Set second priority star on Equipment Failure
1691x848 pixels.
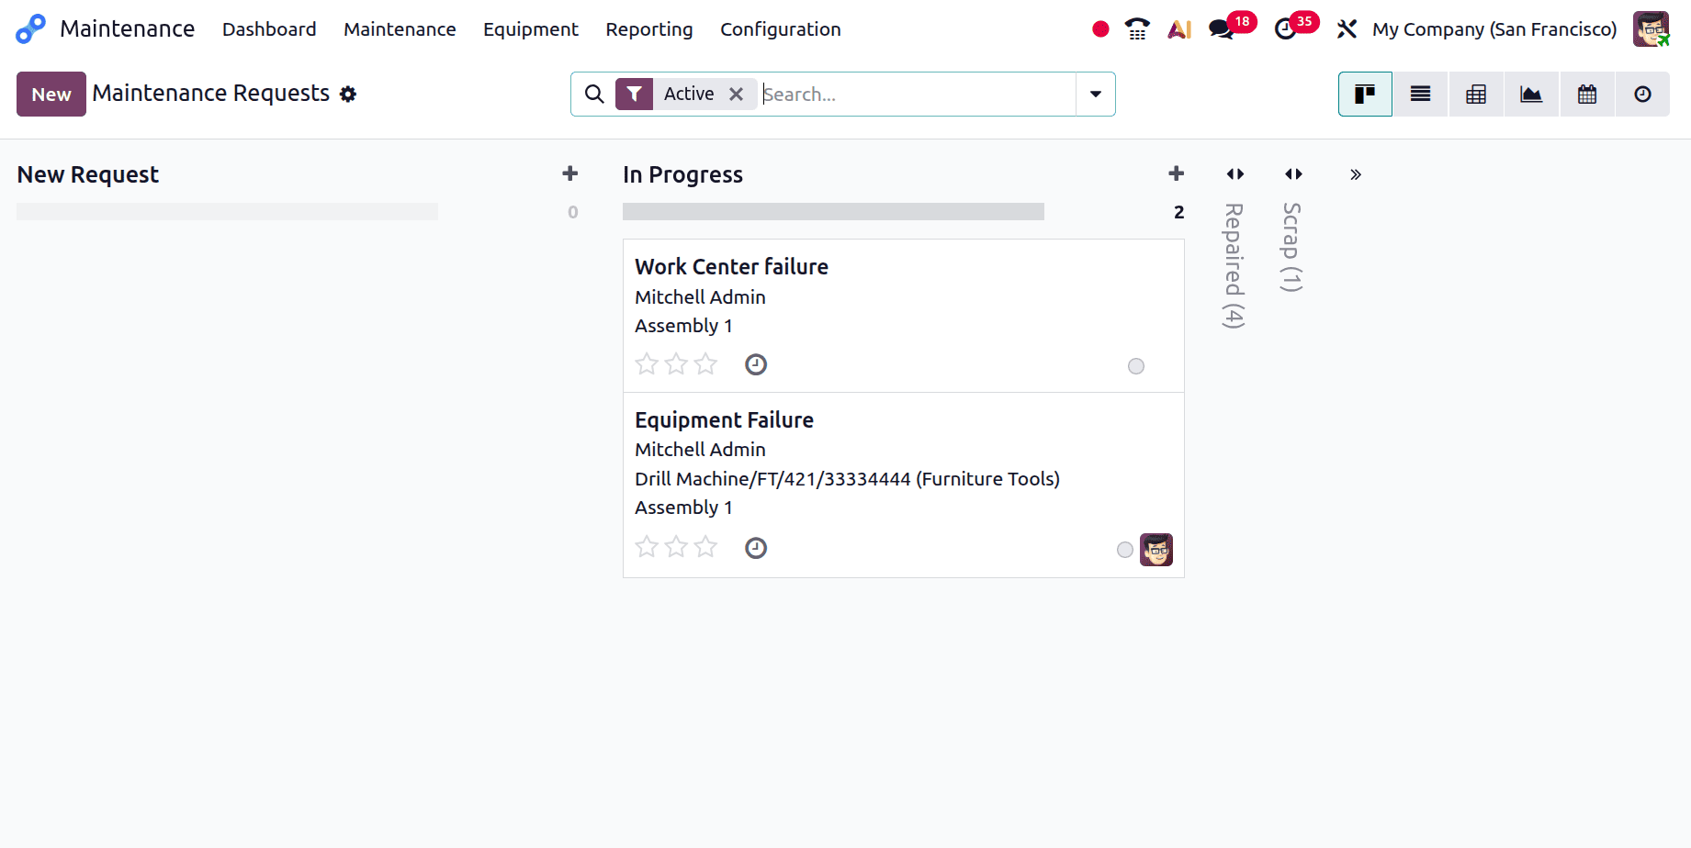676,547
